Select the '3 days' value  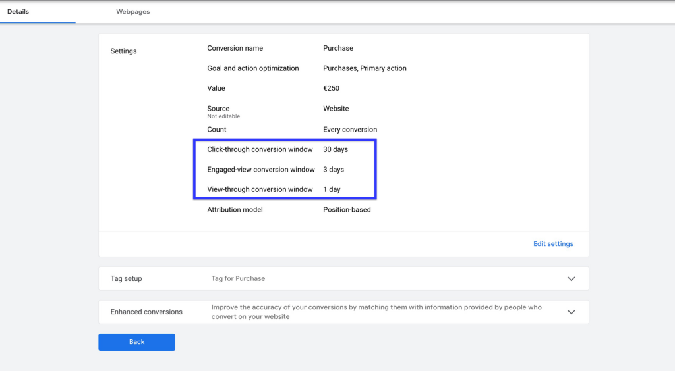point(334,170)
